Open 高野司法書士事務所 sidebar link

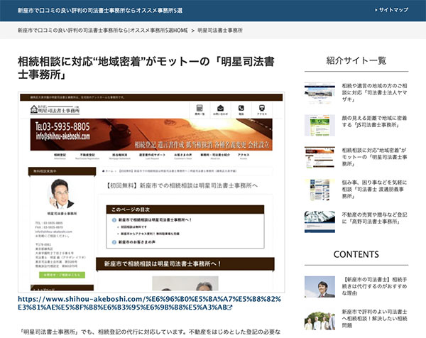pos(374,218)
